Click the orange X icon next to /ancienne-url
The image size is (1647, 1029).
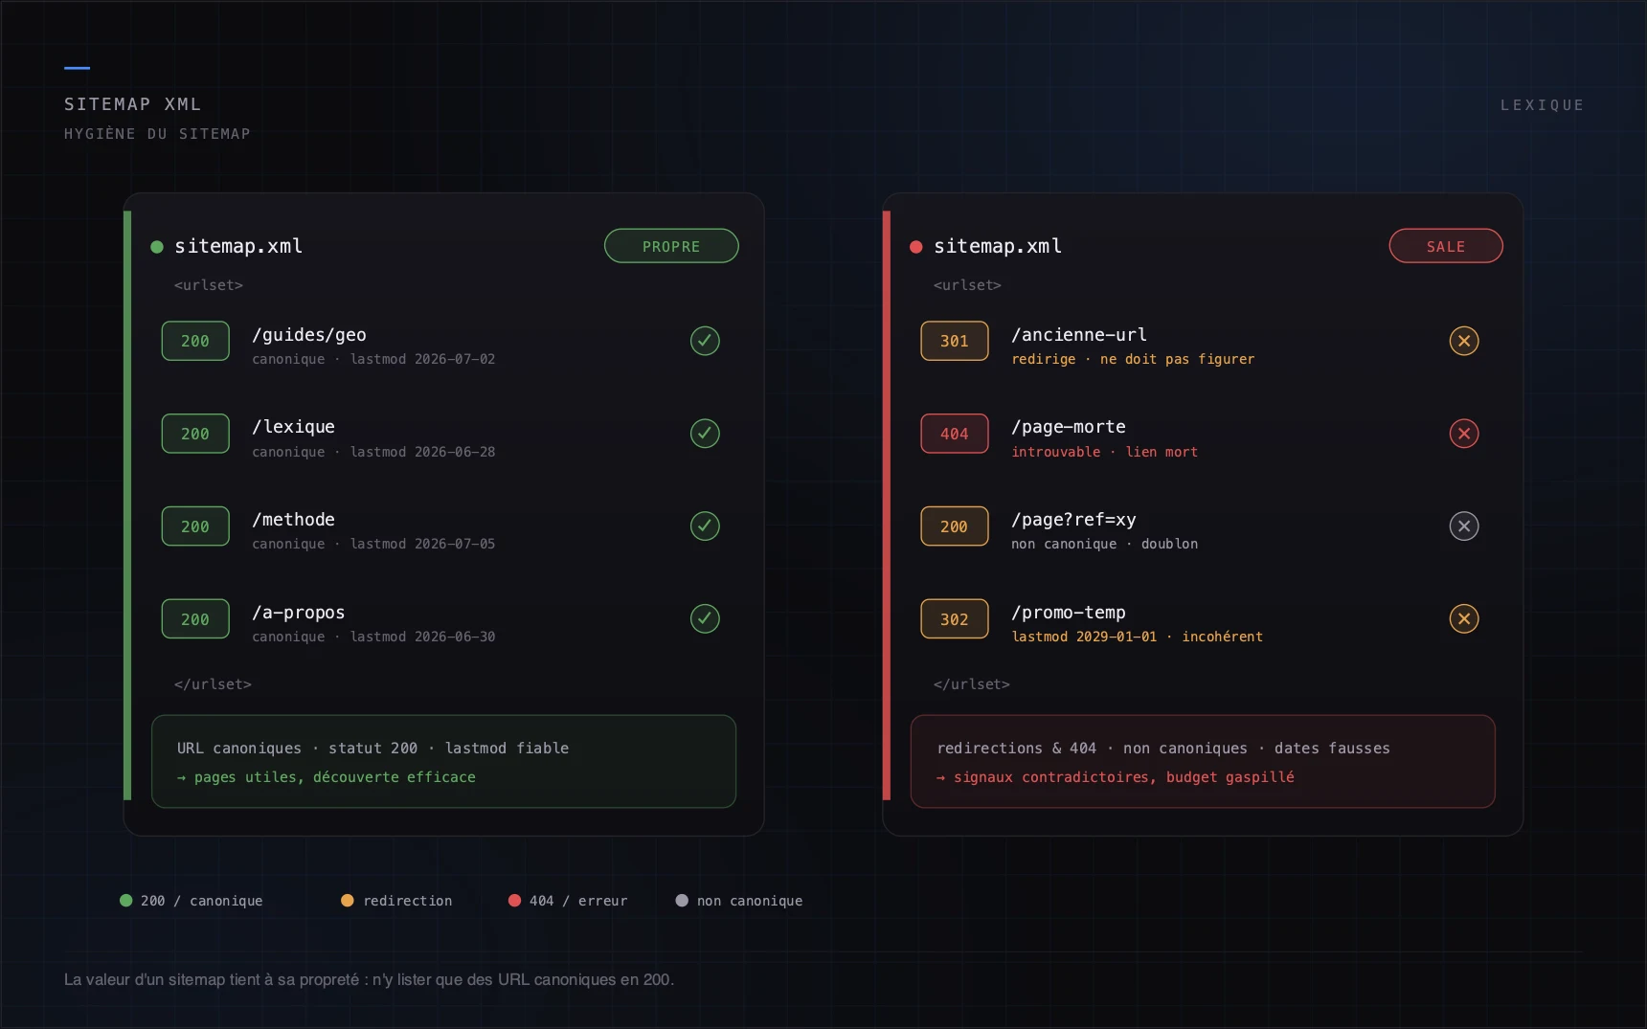1463,341
